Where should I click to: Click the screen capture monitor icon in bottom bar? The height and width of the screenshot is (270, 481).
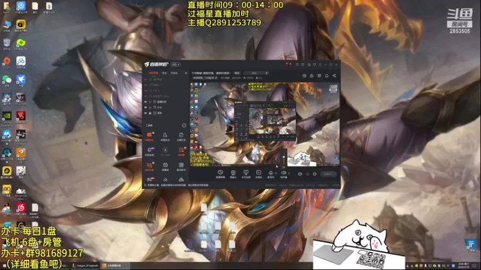(x=220, y=173)
